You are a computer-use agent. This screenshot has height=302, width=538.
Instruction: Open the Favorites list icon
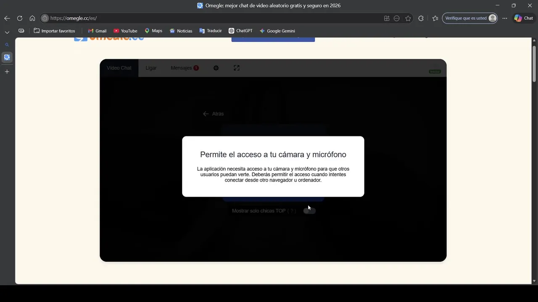(435, 18)
